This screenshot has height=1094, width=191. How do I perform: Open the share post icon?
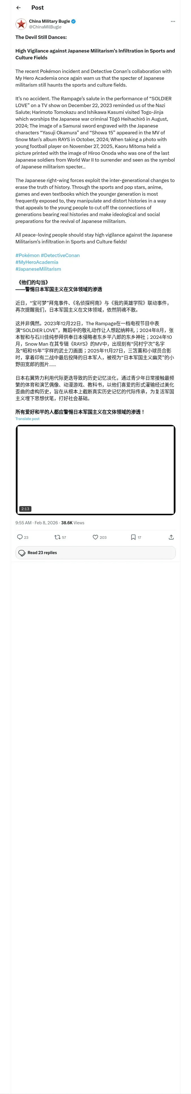[x=171, y=537]
